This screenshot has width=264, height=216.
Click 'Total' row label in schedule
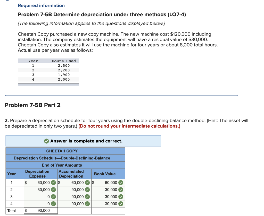(11, 211)
